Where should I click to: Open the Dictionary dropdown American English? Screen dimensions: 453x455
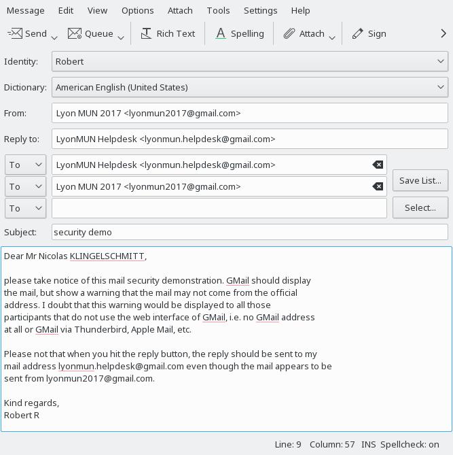[250, 87]
